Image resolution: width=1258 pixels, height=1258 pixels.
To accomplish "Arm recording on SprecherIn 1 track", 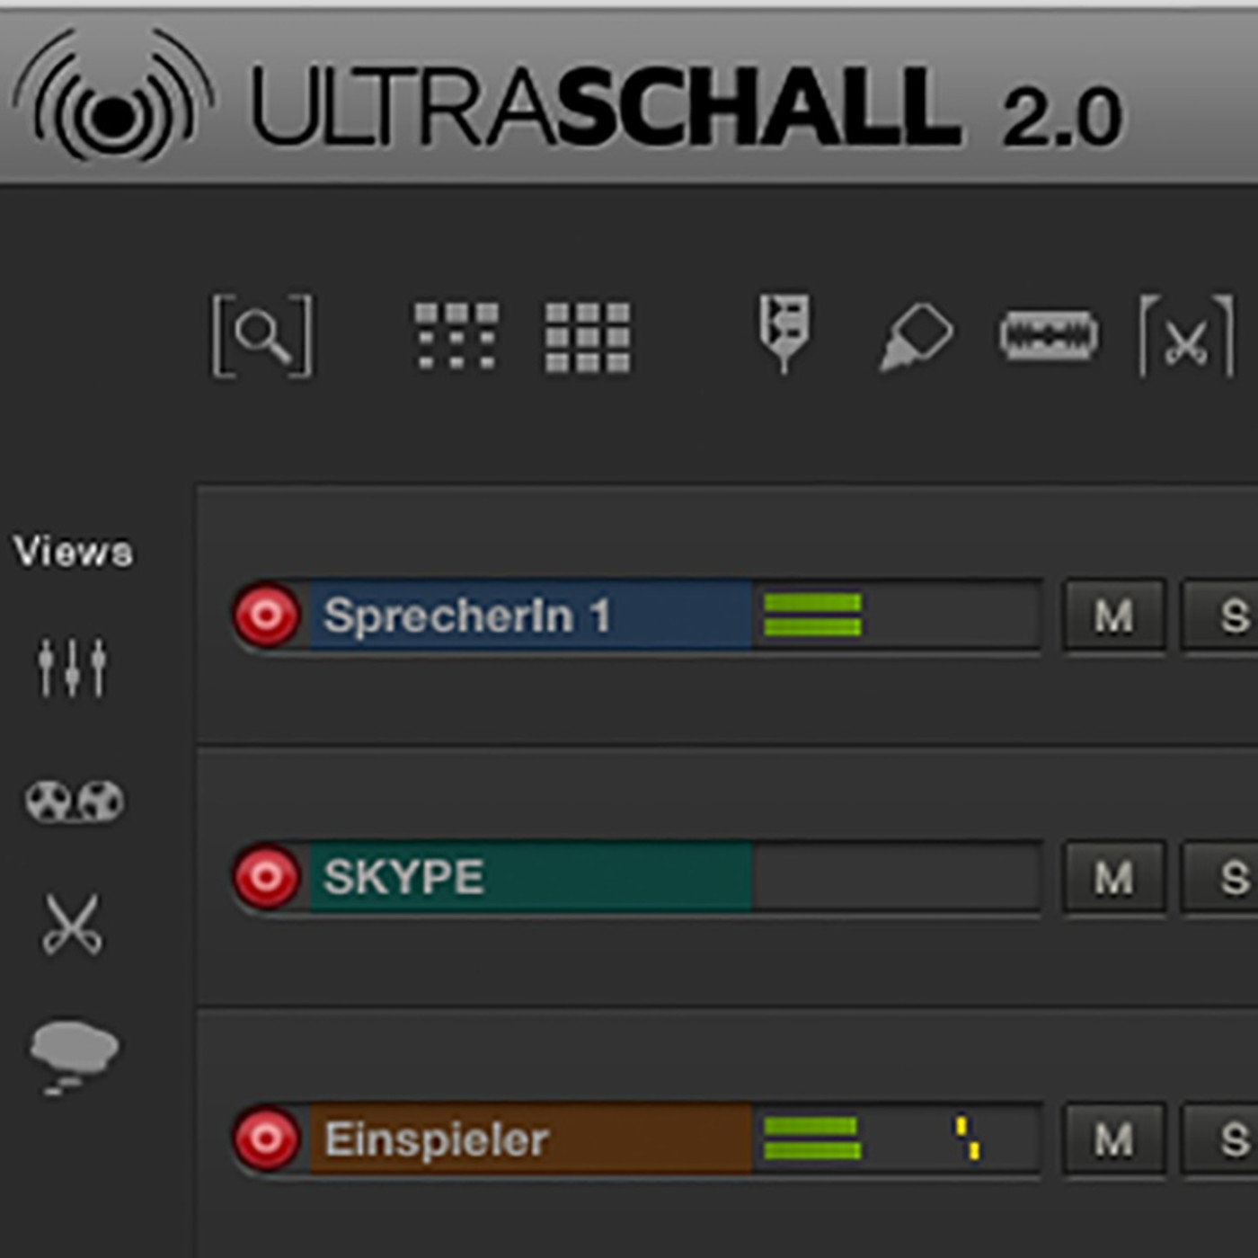I will [266, 616].
